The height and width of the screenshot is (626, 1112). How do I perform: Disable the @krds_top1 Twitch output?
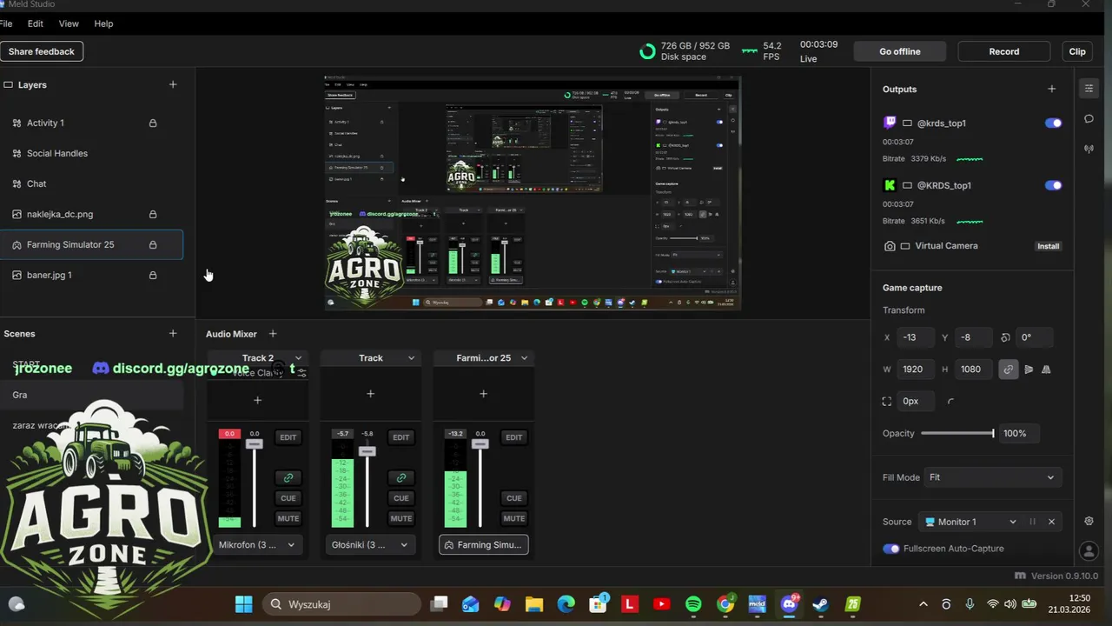point(1053,123)
